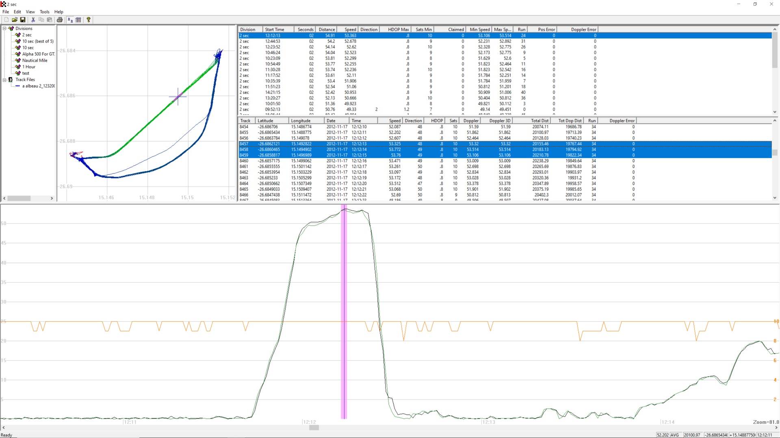Click the Print toolbar icon
The width and height of the screenshot is (780, 438).
[60, 19]
